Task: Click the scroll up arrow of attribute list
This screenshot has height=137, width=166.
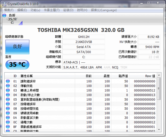Action: (159, 75)
